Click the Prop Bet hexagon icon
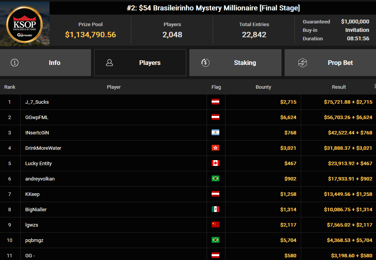This screenshot has height=260, width=376. tap(302, 63)
